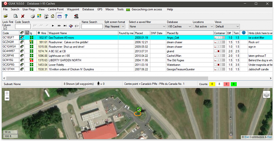Viewport: 274px width, 141px height.
Task: Open the Database dropdown showing I-95 Caches
Action: (179, 27)
